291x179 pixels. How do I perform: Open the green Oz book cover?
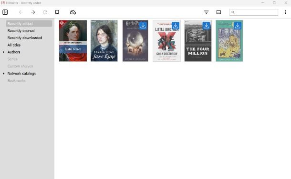pos(229,41)
